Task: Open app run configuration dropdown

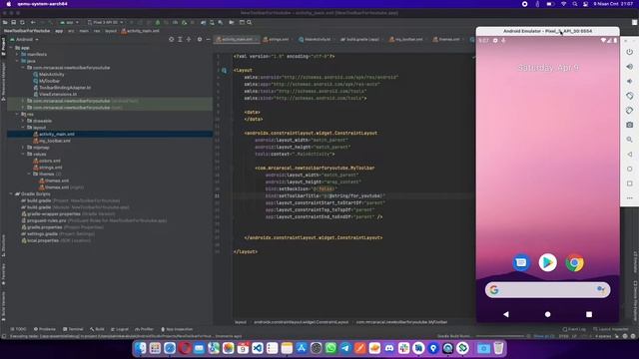Action: pyautogui.click(x=69, y=22)
